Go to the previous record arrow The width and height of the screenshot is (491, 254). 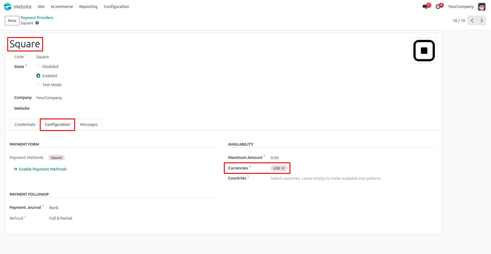[472, 21]
